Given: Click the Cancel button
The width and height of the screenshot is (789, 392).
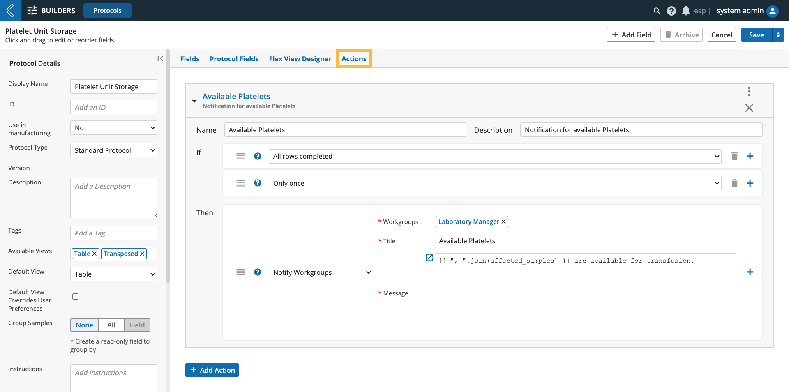Looking at the screenshot, I should [x=722, y=35].
